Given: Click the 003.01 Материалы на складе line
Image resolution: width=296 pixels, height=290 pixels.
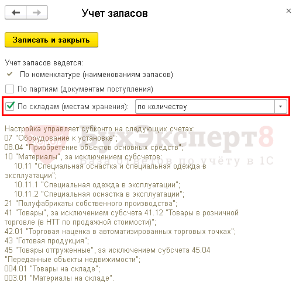Looking at the screenshot, I should click(59, 278).
